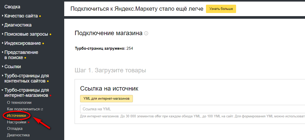Click the Узнать больше button
Screen dimensions: 305x140
(221, 9)
